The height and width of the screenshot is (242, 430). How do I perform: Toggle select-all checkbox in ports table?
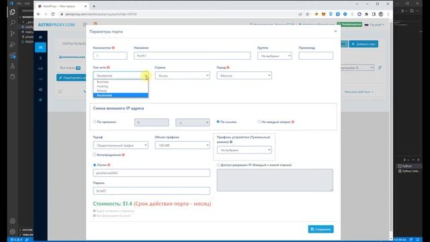pos(60,91)
